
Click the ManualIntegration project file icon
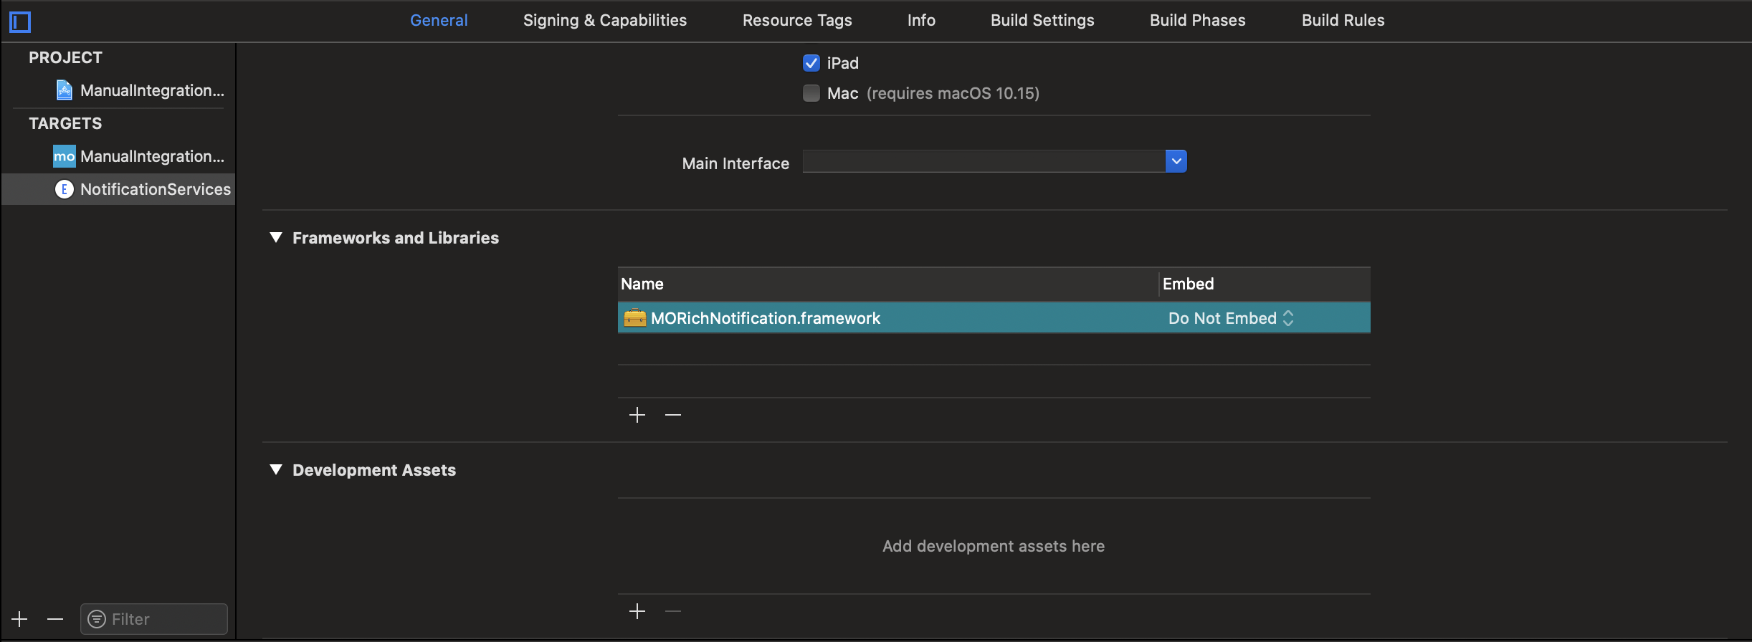[x=65, y=90]
